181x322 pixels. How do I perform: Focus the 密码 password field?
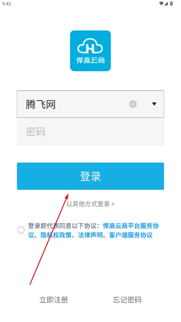[90, 131]
